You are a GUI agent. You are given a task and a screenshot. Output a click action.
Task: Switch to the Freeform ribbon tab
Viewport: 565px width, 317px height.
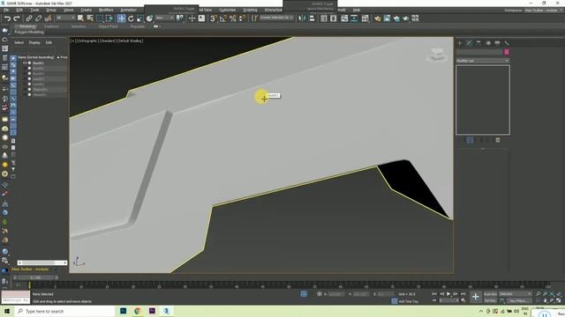click(x=51, y=26)
